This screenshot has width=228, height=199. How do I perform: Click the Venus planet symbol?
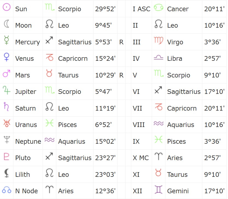7,57
